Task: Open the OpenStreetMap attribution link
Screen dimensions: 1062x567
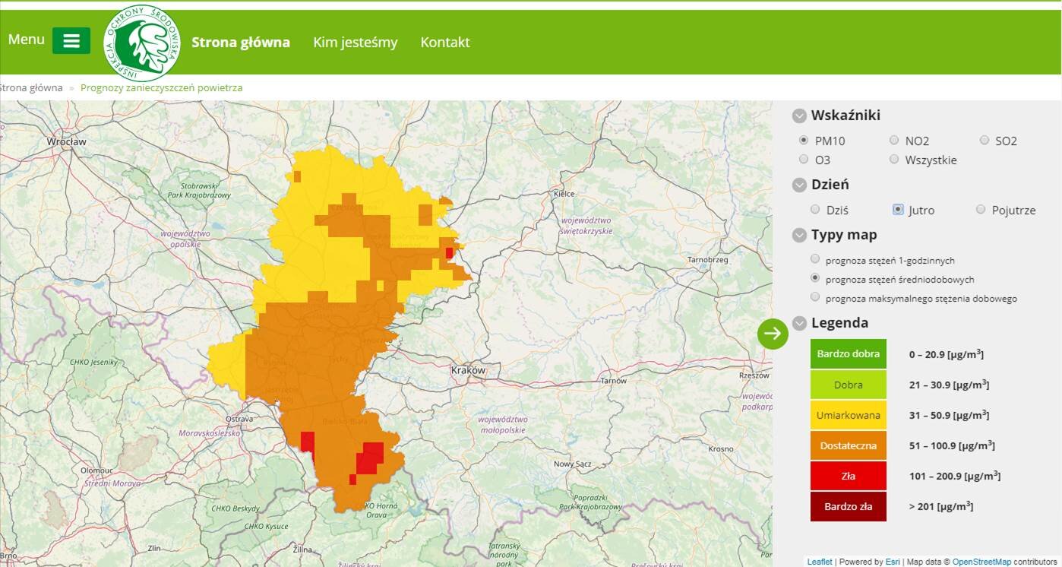Action: [981, 562]
